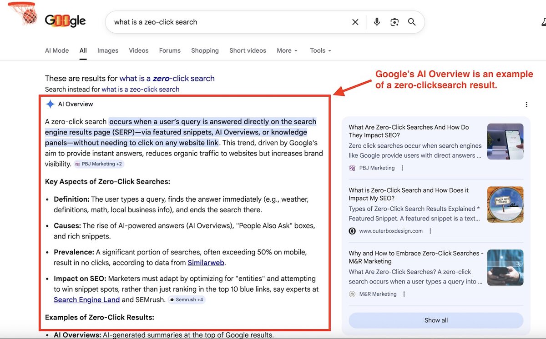
Task: Switch to the Videos tab
Action: pos(139,50)
